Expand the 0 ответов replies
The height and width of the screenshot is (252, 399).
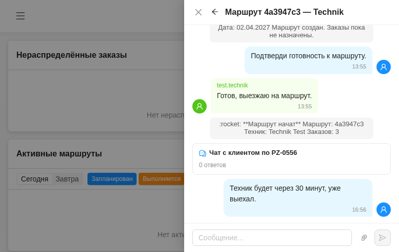[x=212, y=165]
